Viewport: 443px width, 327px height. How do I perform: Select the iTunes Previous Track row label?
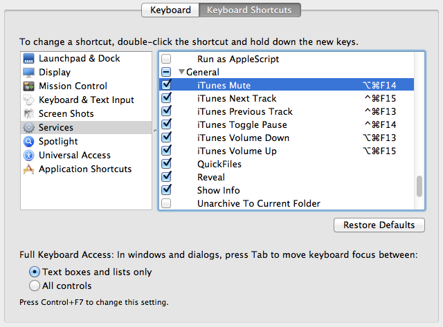[x=245, y=111]
